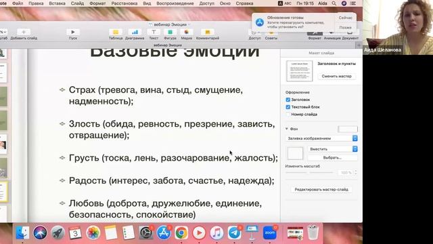This screenshot has height=244, width=433.
Task: Open the Слайд menu
Action: (x=77, y=3)
